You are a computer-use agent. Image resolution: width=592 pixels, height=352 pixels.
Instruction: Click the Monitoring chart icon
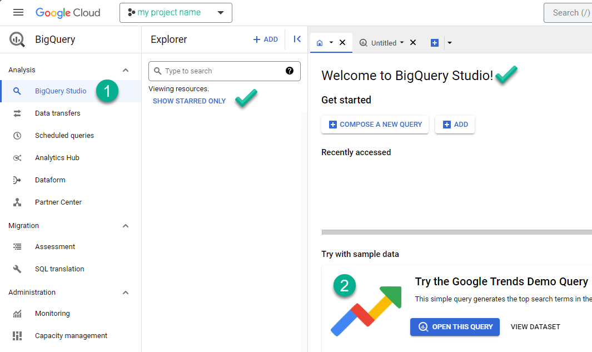(17, 314)
